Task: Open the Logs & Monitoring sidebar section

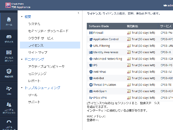Action: coord(9,123)
